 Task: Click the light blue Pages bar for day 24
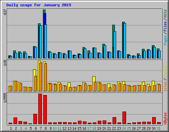pos(125,41)
